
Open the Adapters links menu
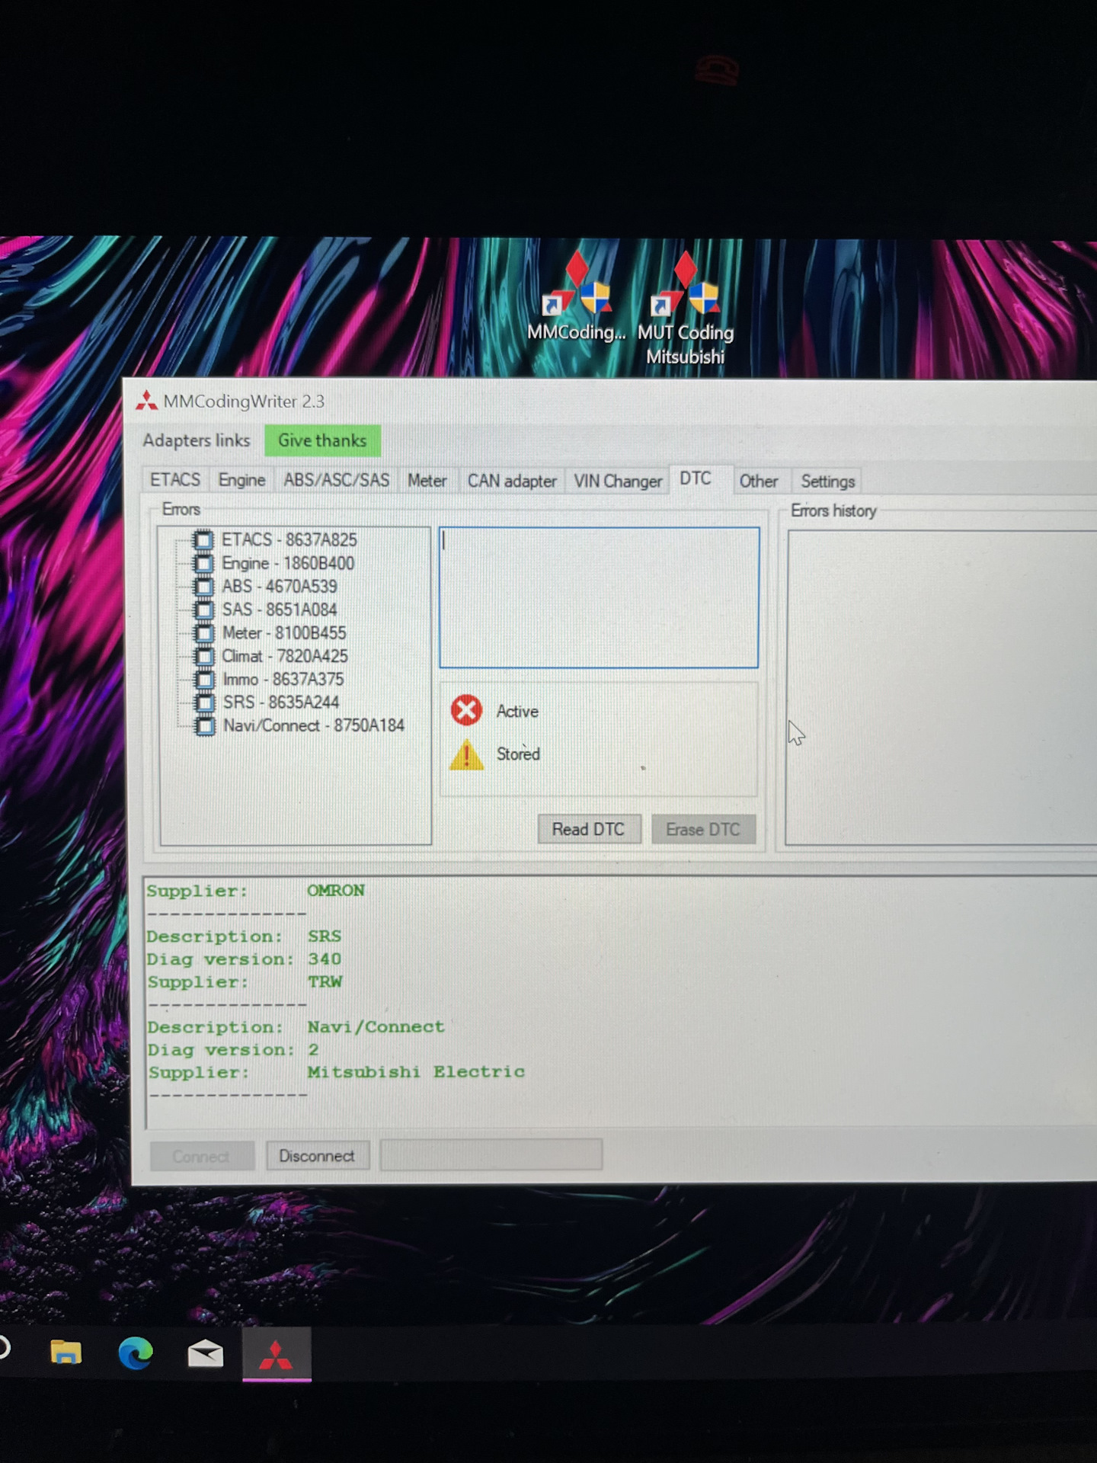click(x=197, y=440)
